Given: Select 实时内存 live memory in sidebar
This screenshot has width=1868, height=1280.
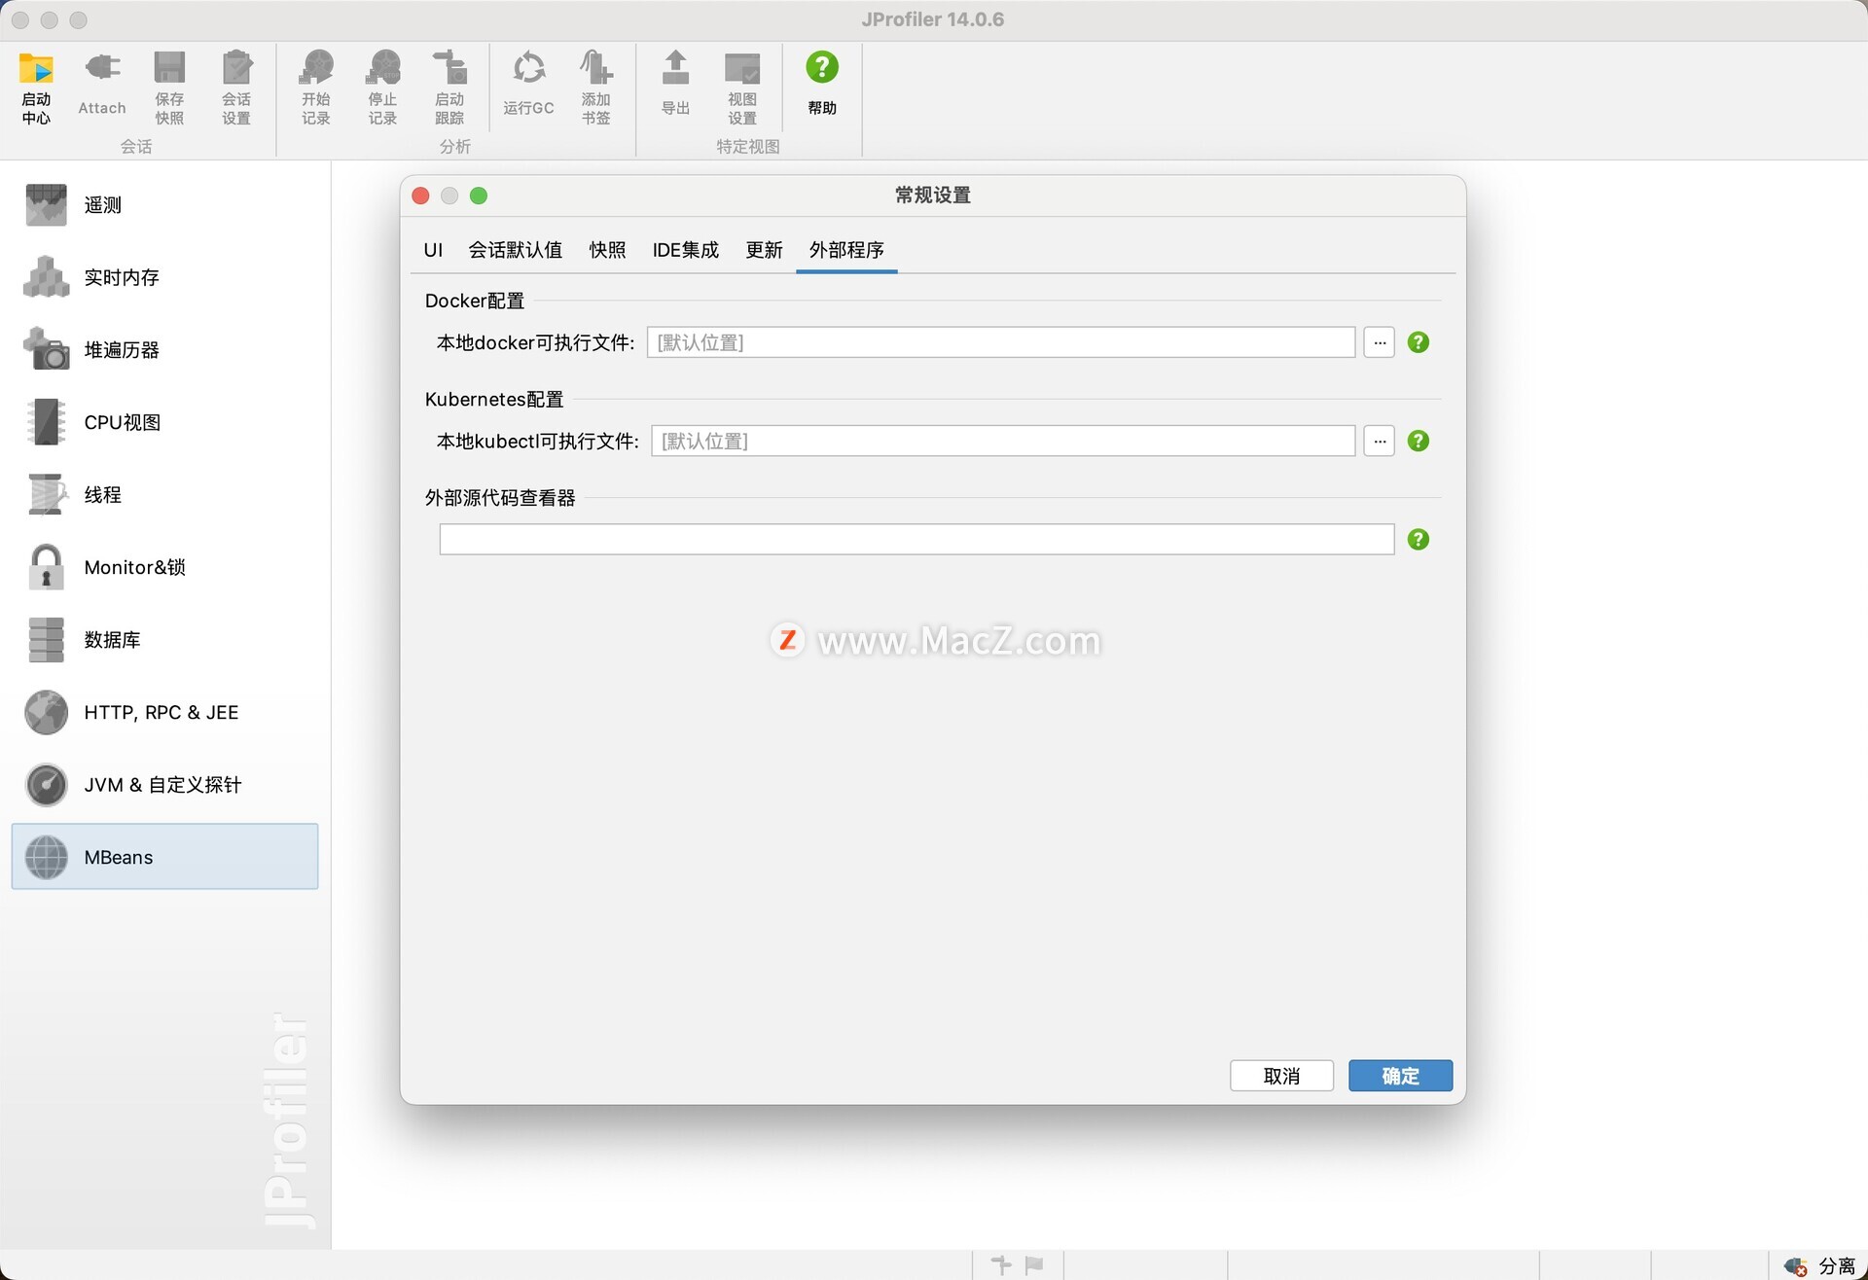Looking at the screenshot, I should click(x=165, y=277).
